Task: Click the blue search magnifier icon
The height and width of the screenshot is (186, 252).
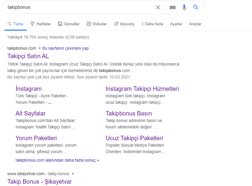Action: 196,7
